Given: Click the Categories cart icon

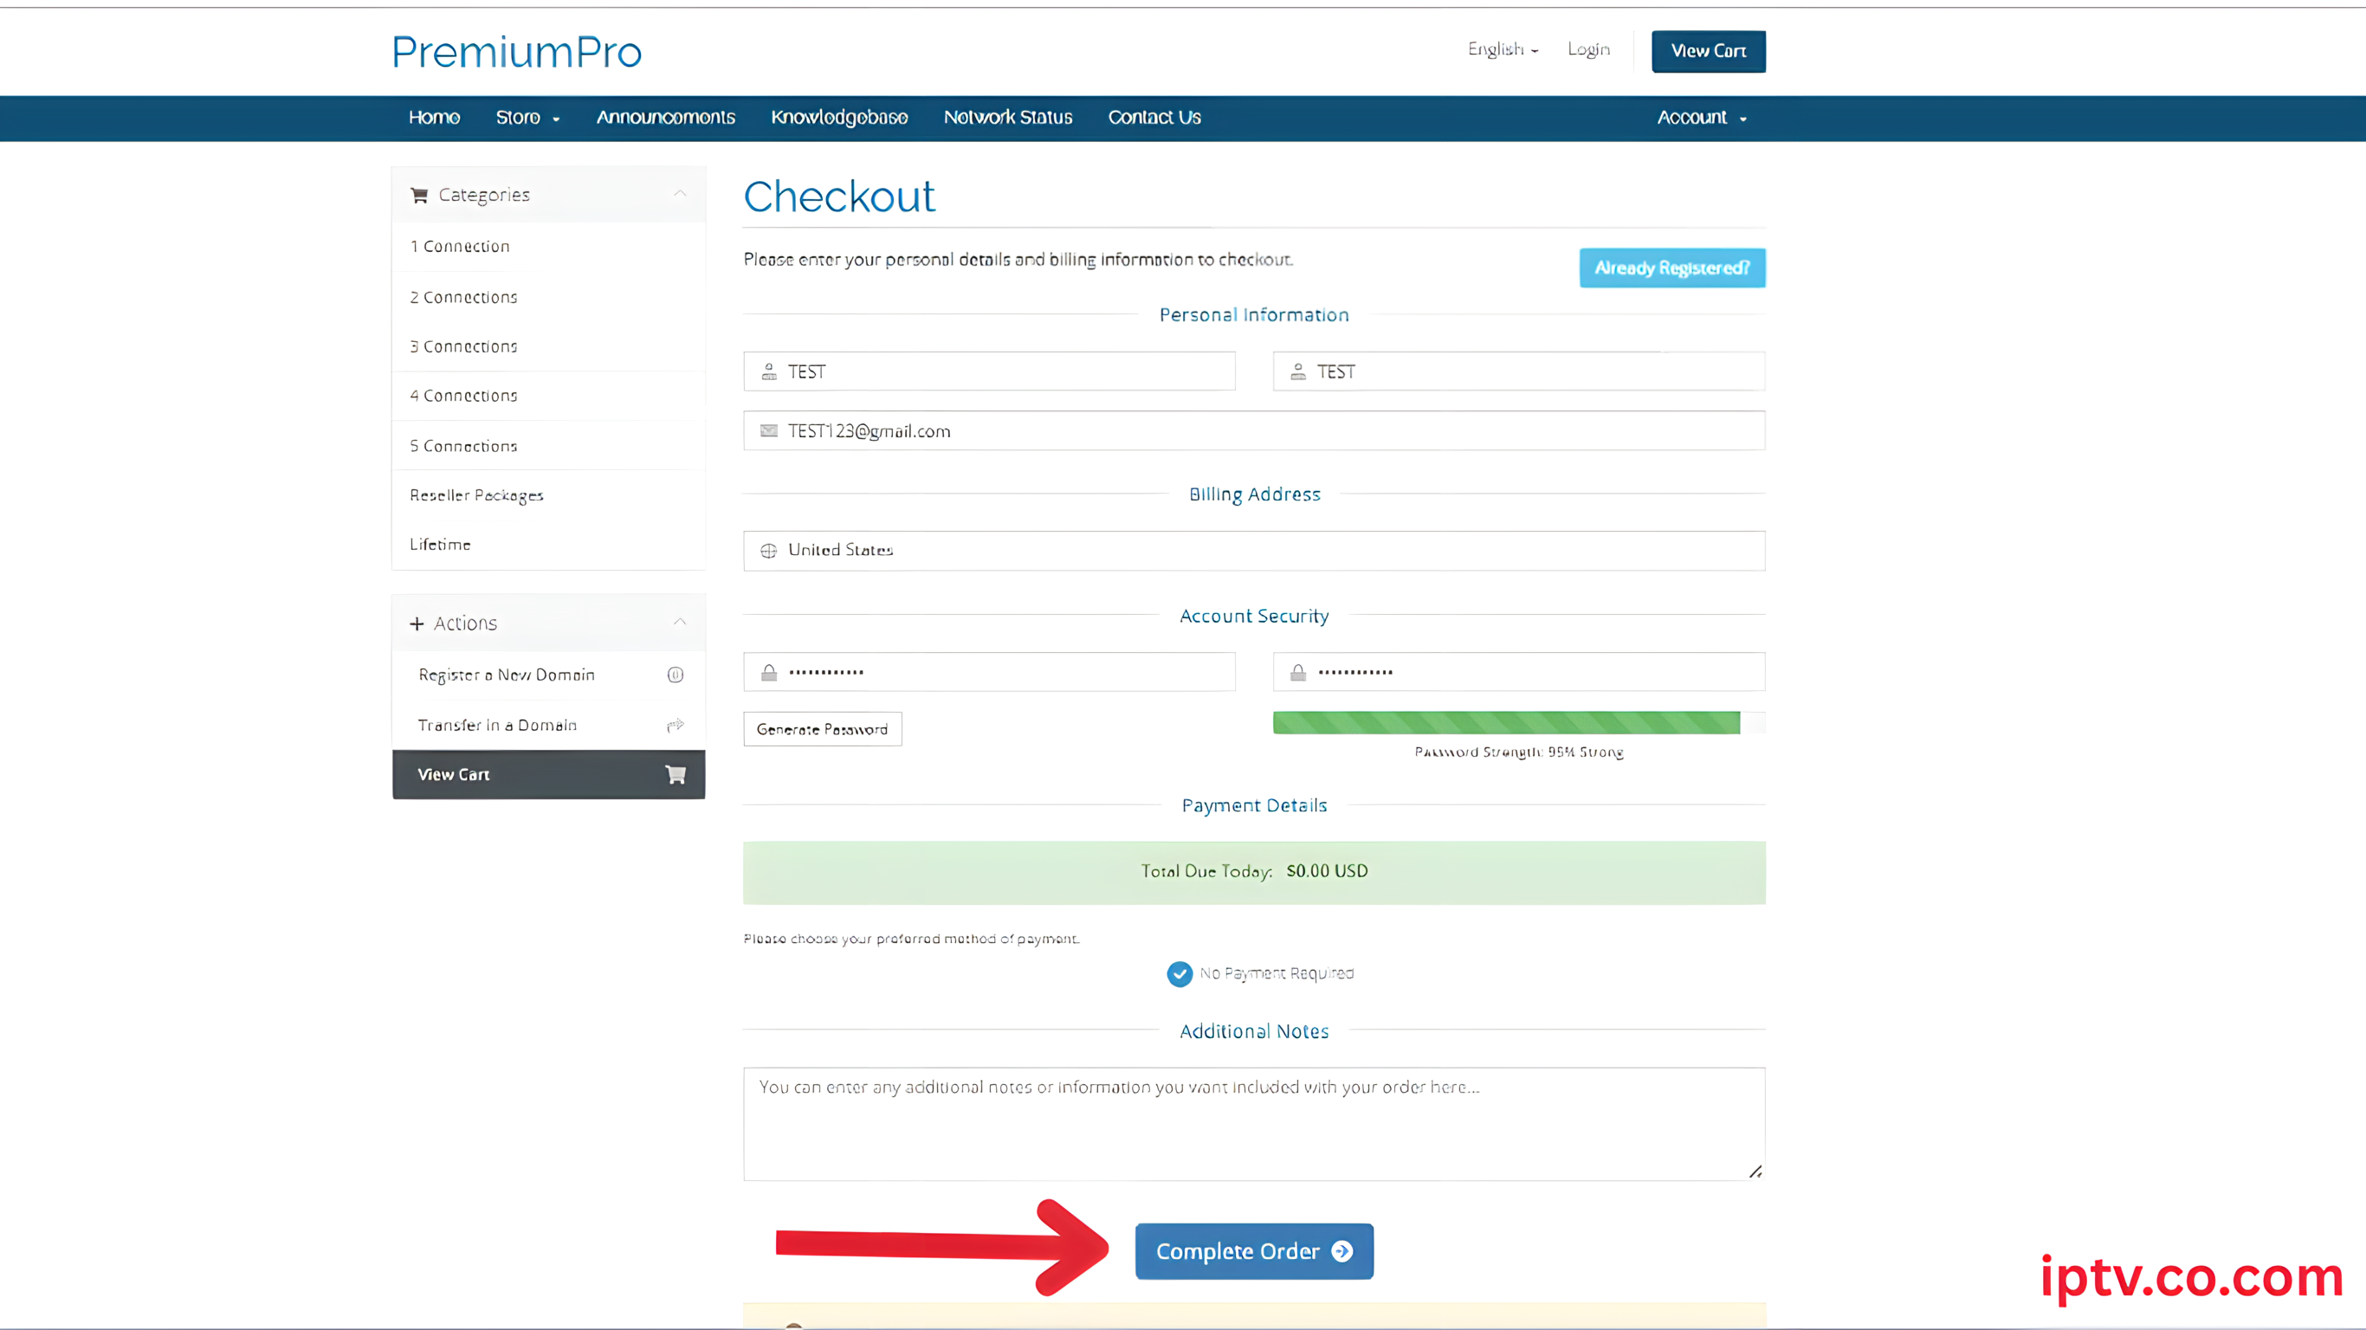Looking at the screenshot, I should [419, 195].
